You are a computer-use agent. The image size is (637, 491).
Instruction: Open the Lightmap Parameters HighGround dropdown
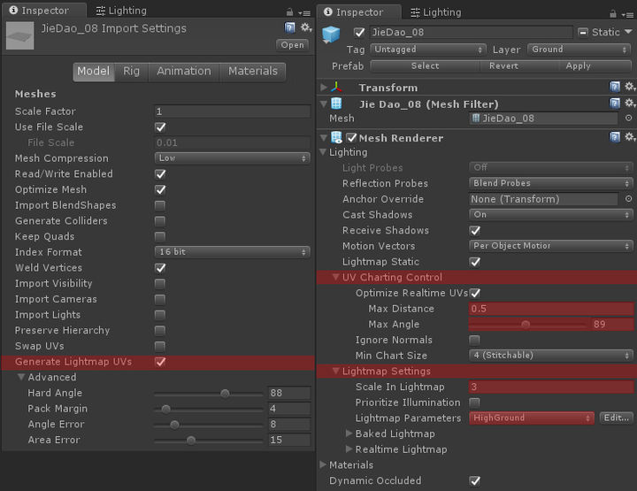pyautogui.click(x=532, y=418)
